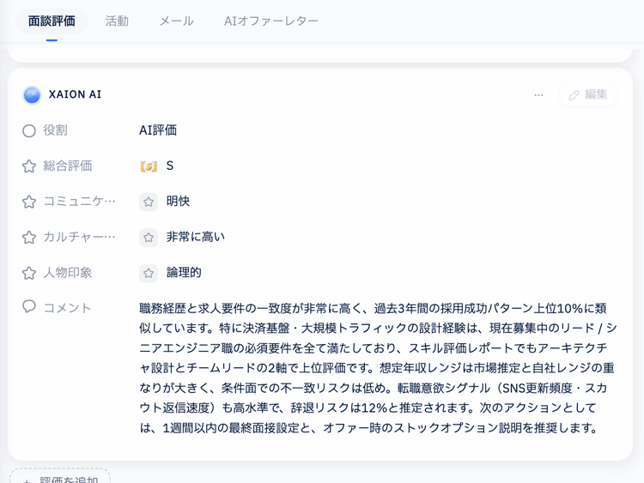This screenshot has width=644, height=483.
Task: Click the XAION AI evaluator name
Action: click(75, 94)
